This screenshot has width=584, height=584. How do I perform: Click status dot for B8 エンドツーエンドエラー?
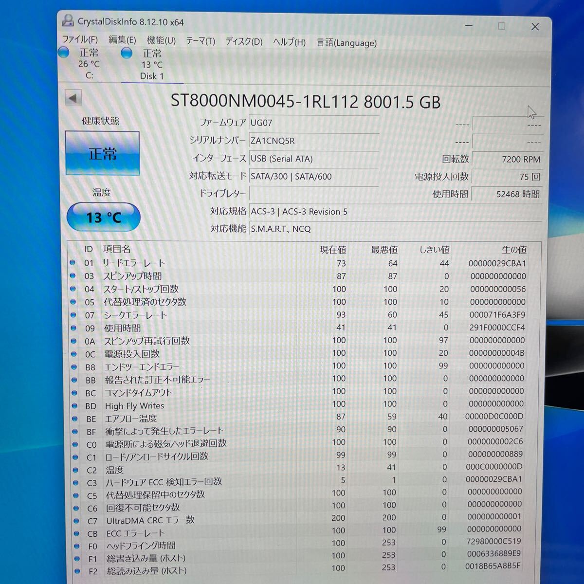[x=74, y=367]
